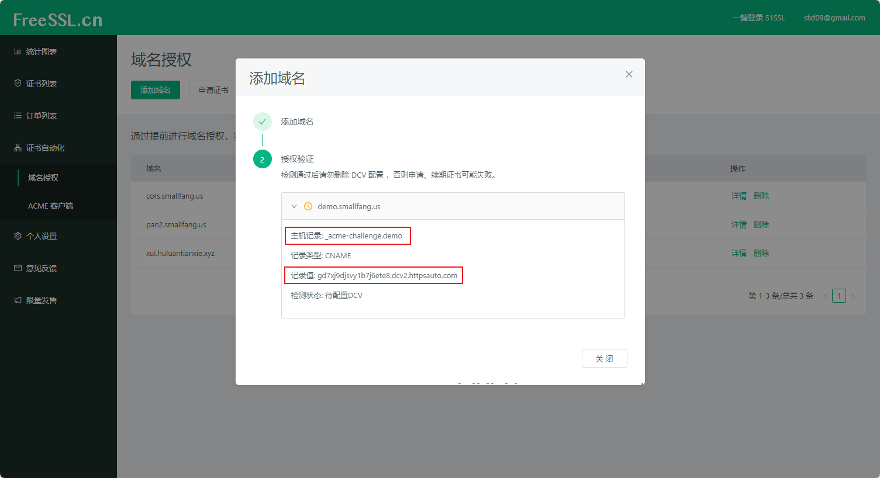Screen dimensions: 880x478
Task: Click the green 添加域名 button
Action: point(156,90)
